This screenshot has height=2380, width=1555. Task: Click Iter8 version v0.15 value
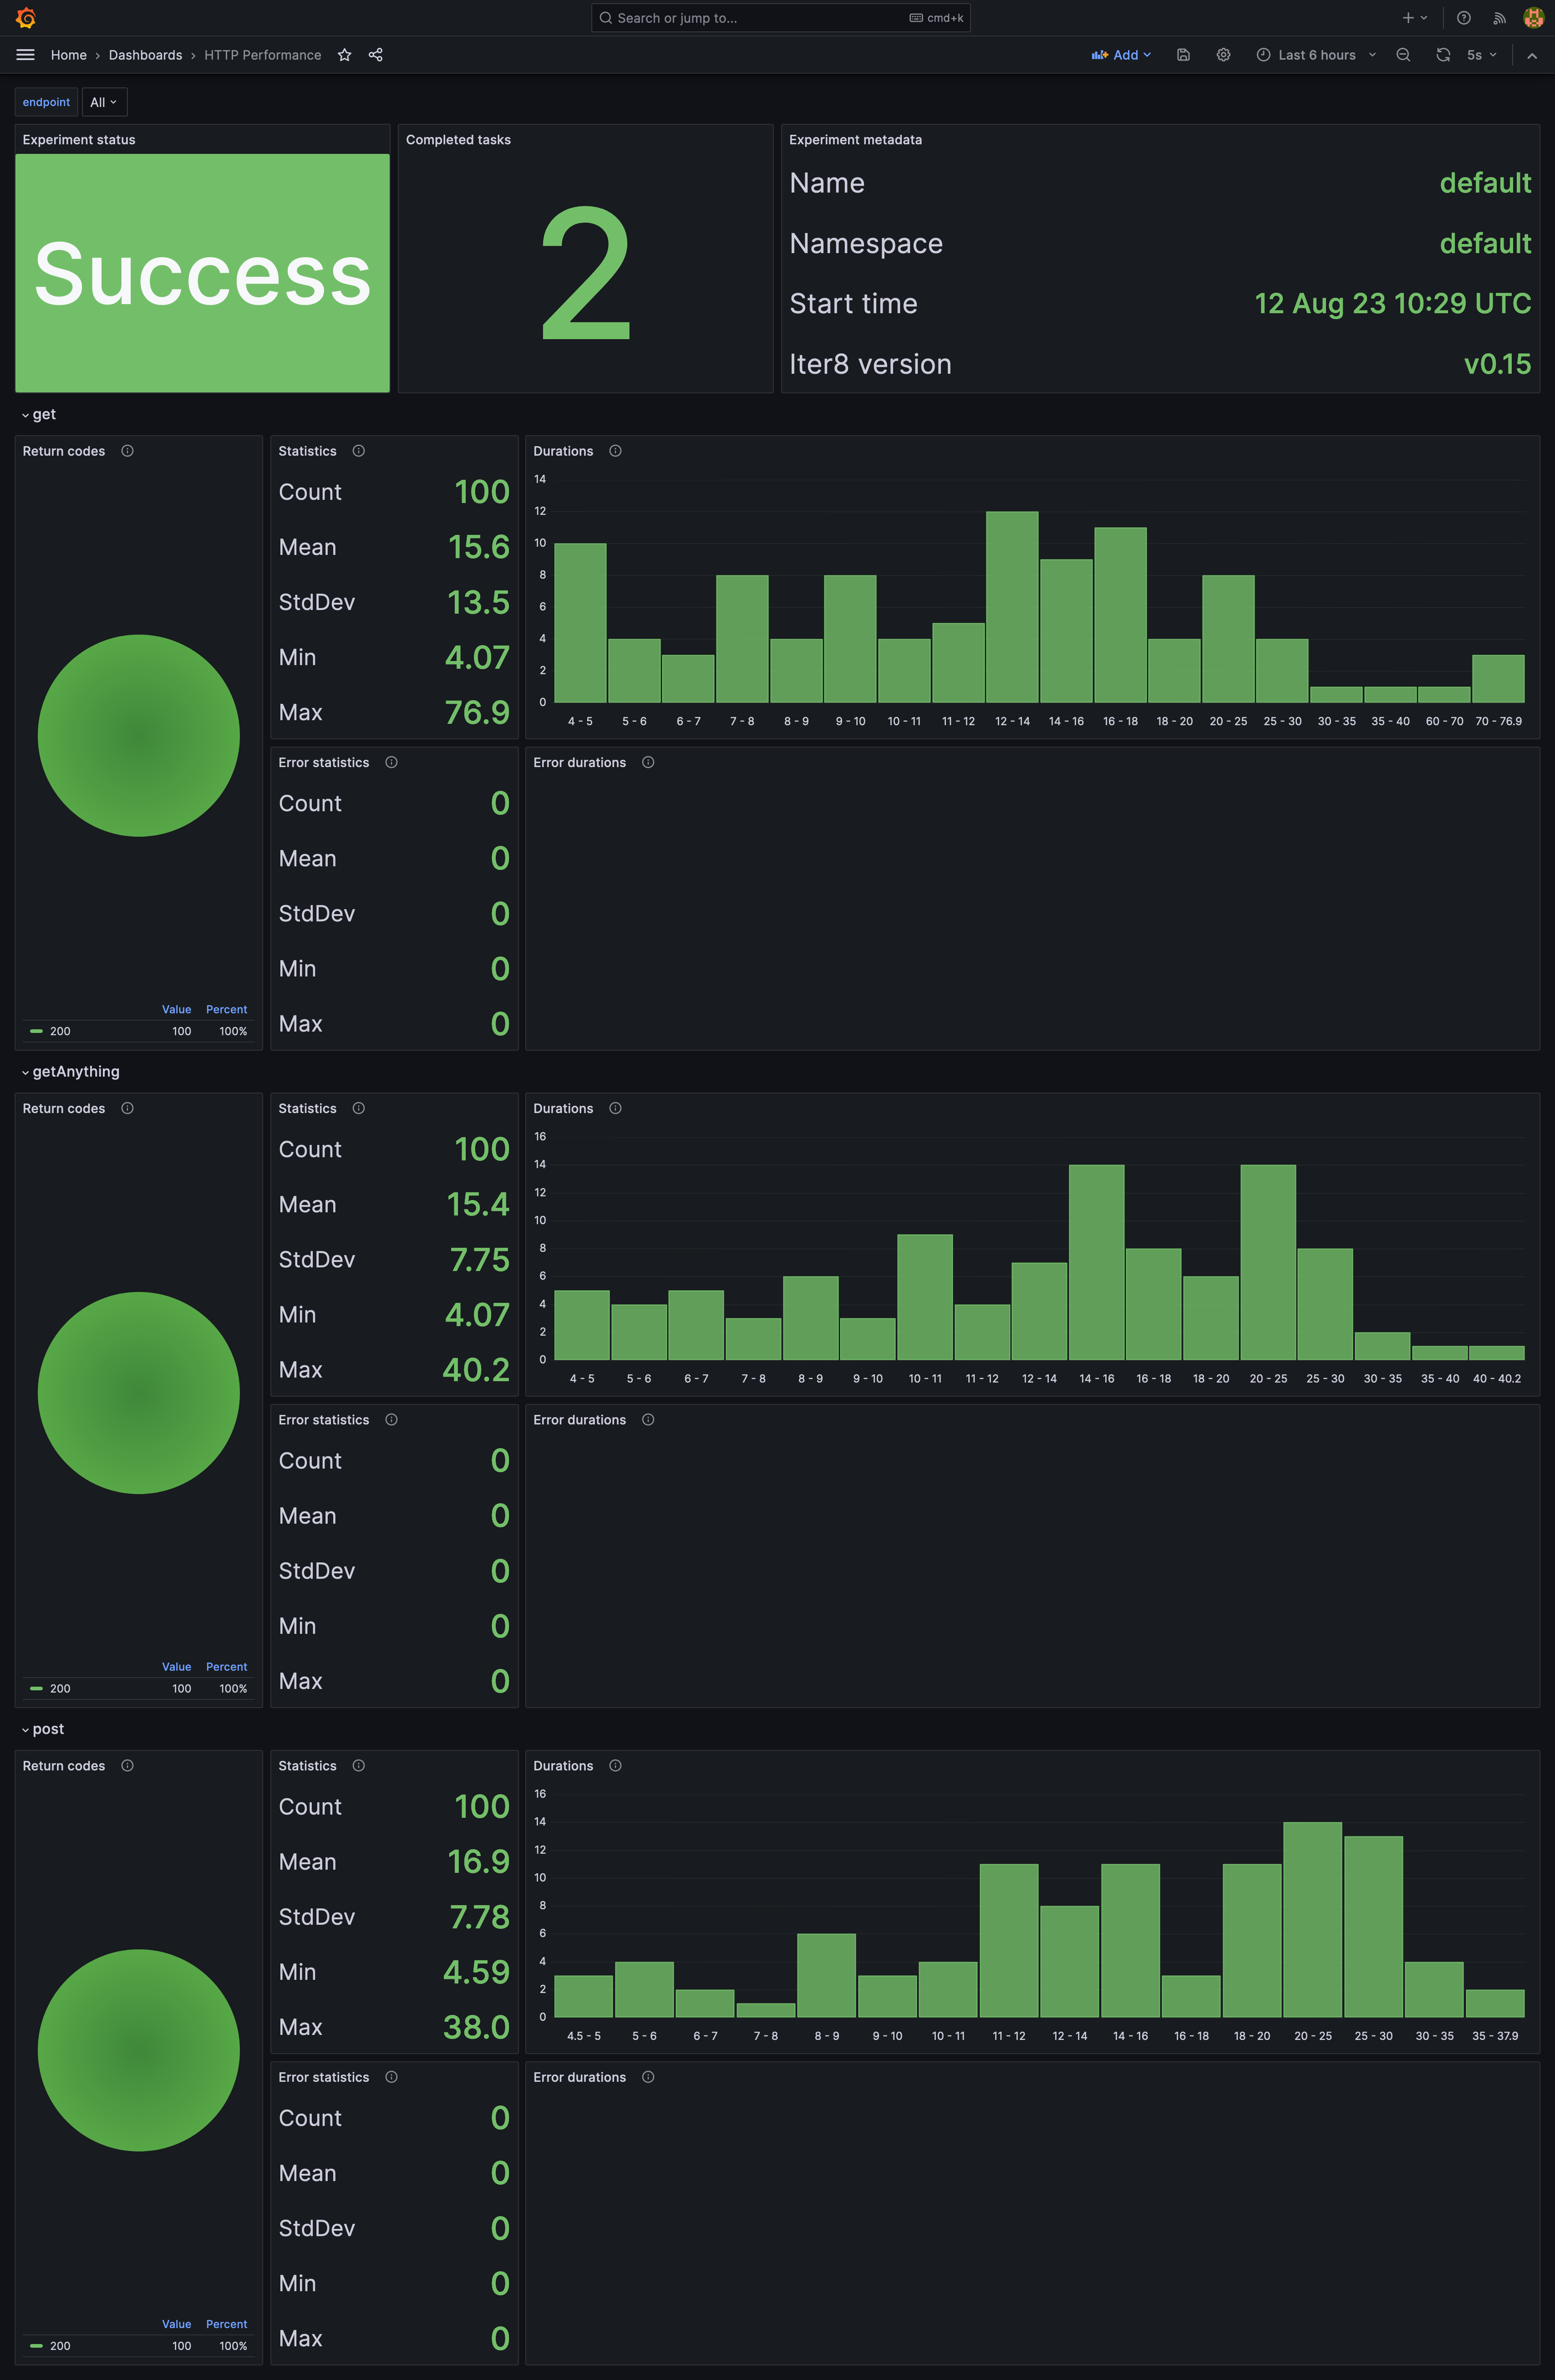click(1497, 364)
